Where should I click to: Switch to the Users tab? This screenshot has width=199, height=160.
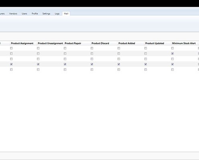pyautogui.click(x=24, y=14)
